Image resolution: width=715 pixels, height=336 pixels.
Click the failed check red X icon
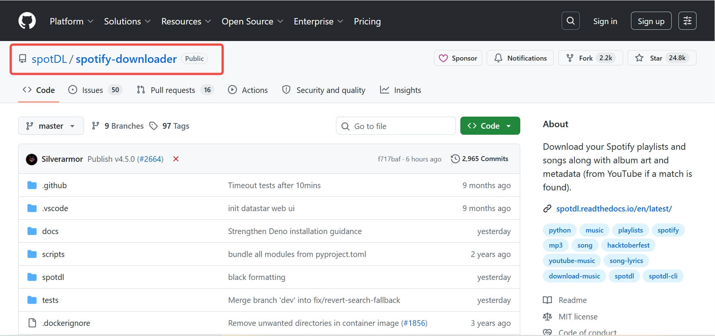[176, 159]
